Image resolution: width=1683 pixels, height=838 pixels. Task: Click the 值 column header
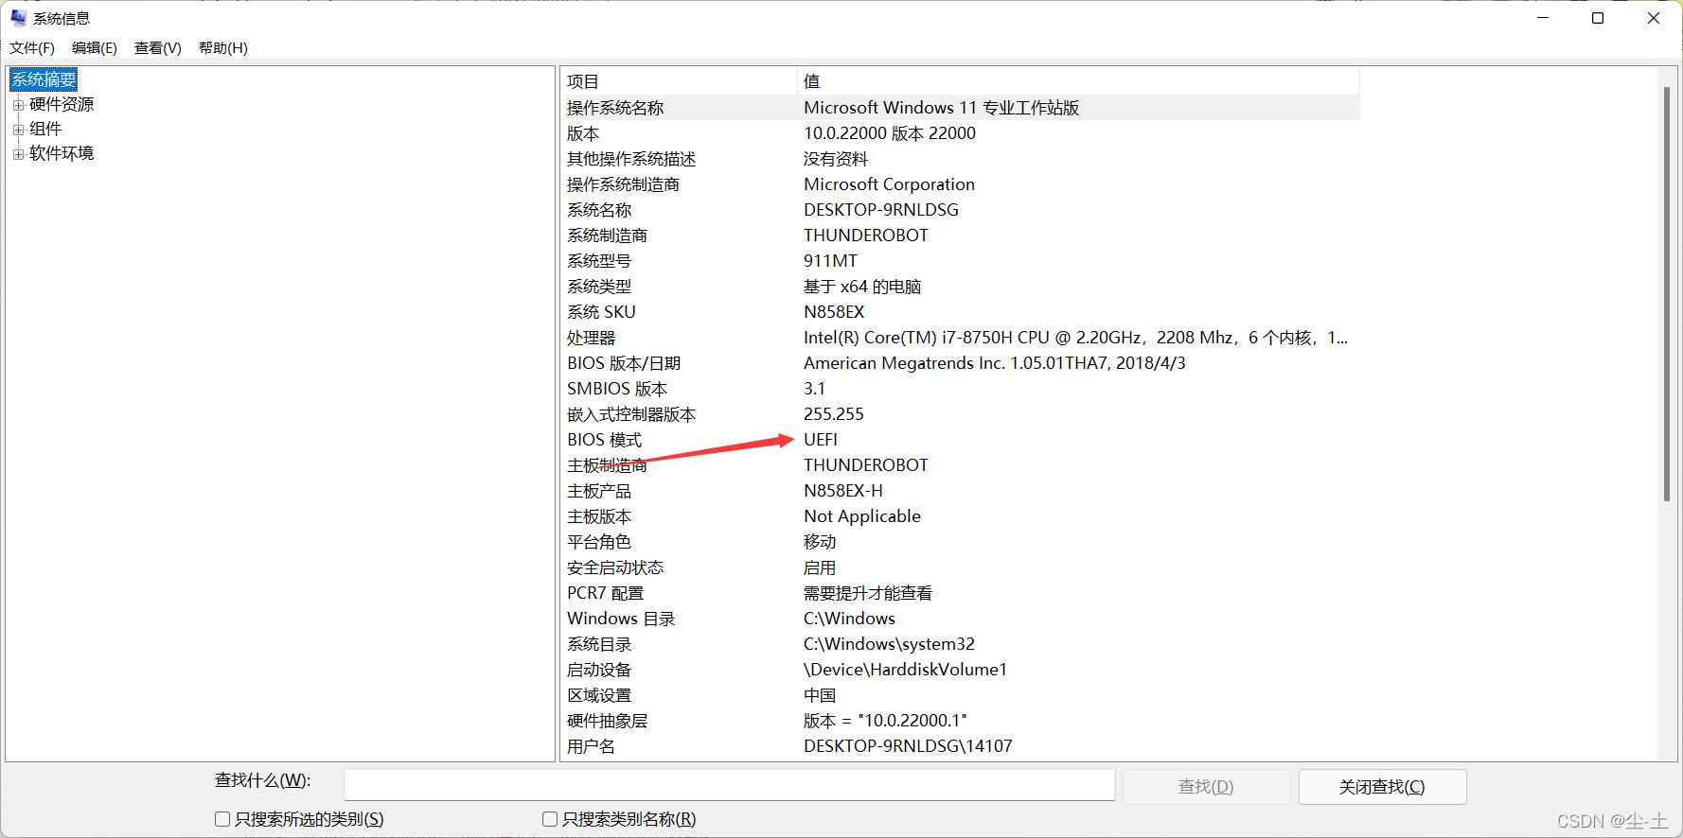[1078, 81]
